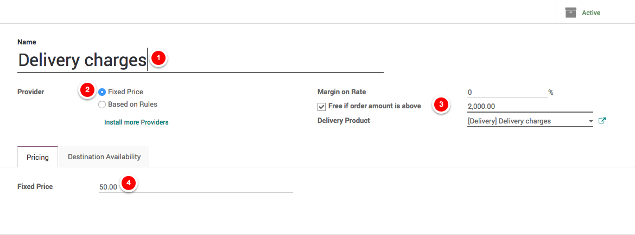Click the 2,000.00 free order amount field
This screenshot has height=235, width=635.
529,107
